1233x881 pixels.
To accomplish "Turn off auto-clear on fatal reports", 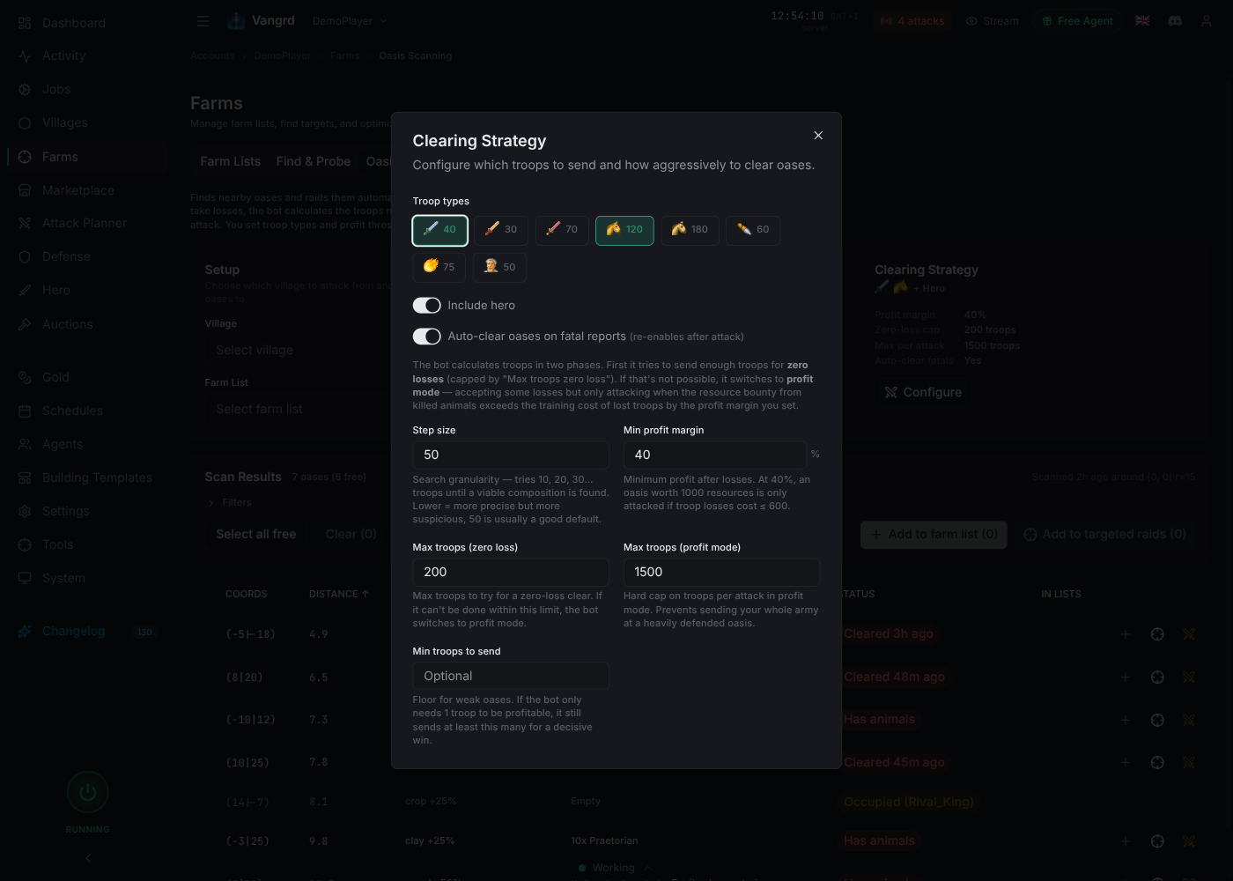I will 426,337.
